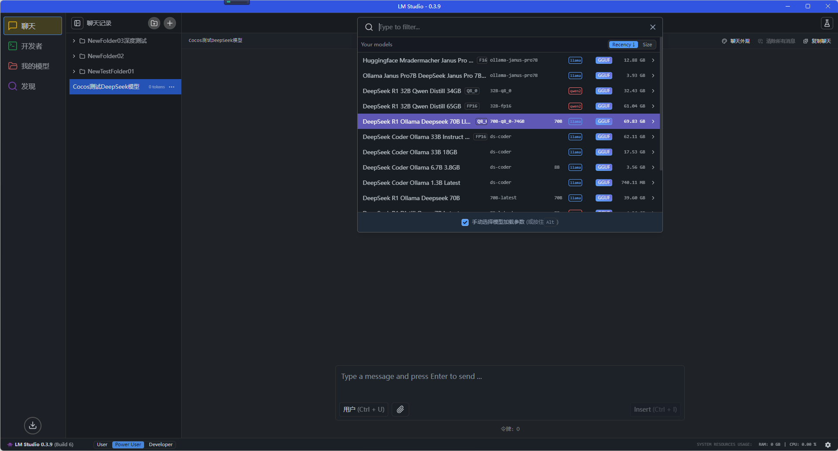
Task: Clear all messages (清除所有消息)
Action: click(x=776, y=41)
